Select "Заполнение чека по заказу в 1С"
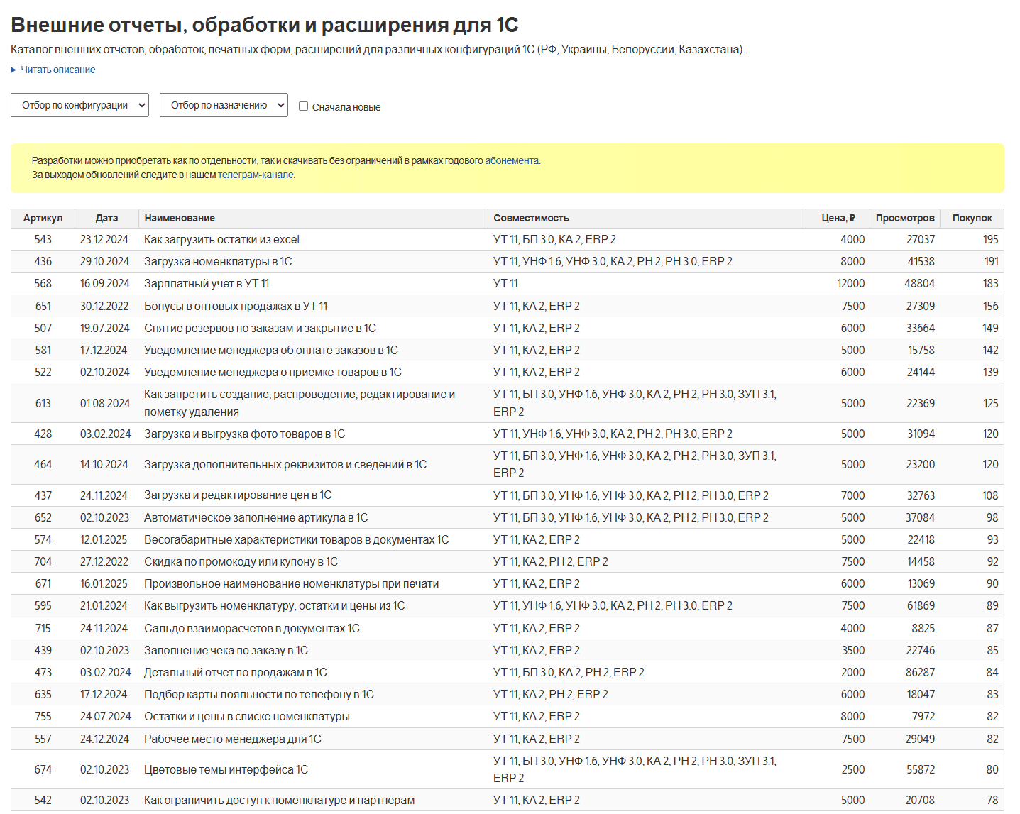This screenshot has width=1020, height=814. [226, 650]
